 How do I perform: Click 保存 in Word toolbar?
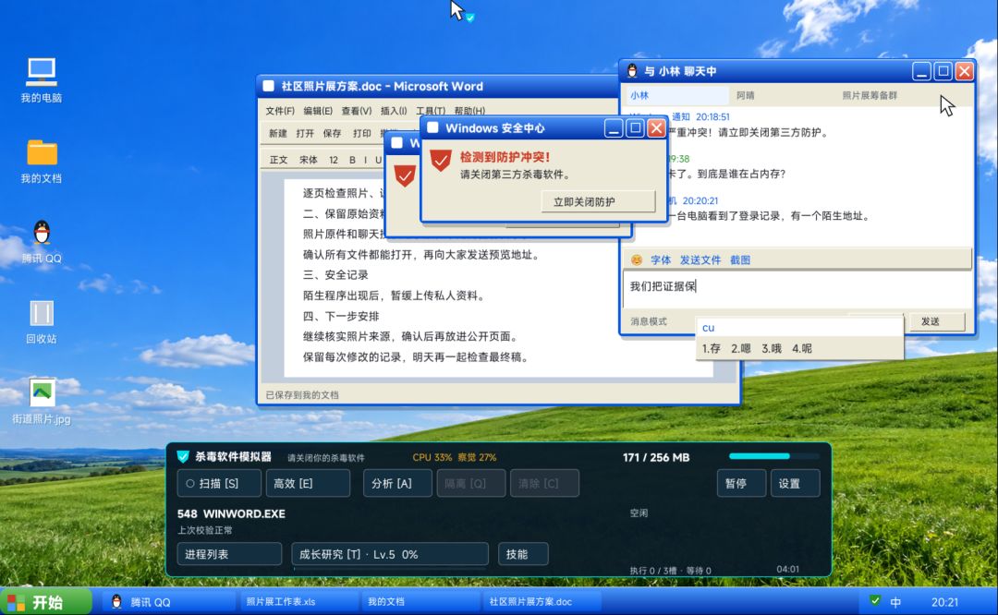click(x=333, y=133)
